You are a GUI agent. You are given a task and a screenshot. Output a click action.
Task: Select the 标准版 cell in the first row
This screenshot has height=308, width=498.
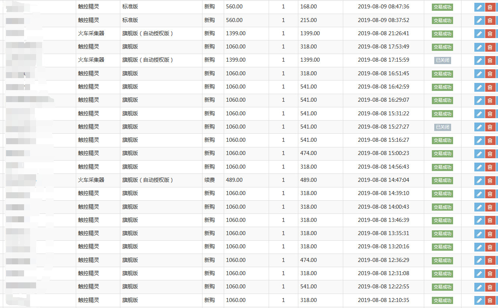click(x=130, y=7)
